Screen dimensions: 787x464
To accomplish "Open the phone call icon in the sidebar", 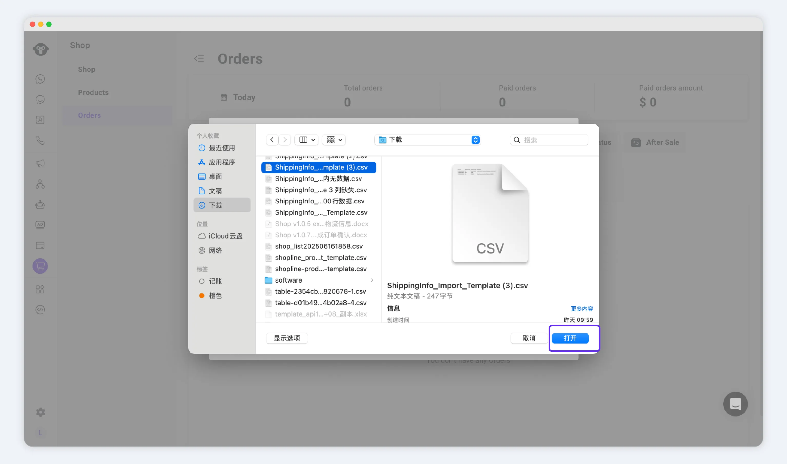I will click(x=40, y=140).
